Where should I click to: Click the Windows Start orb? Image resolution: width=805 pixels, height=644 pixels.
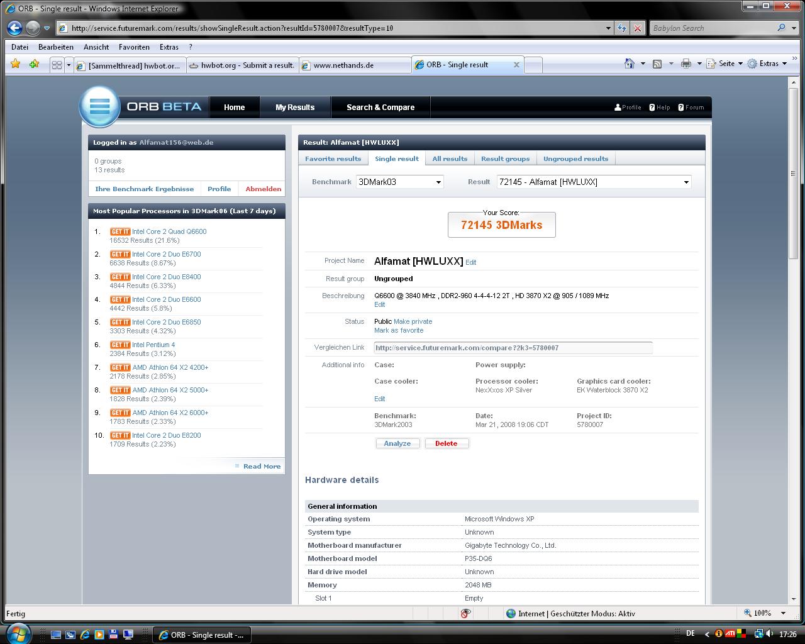(18, 633)
